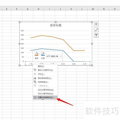Viewport: 120px width, 120px height.
Task: Expand the outline color dropdown arrow
Action: 45,54
